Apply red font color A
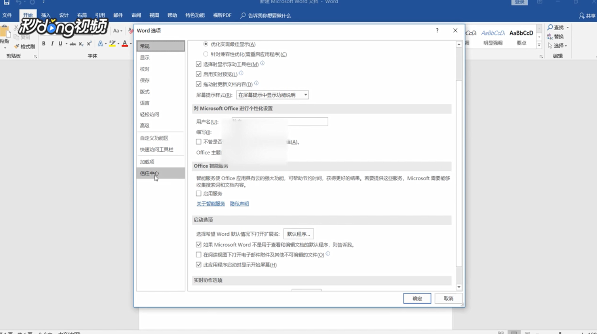Viewport: 597px width, 334px height. point(125,44)
